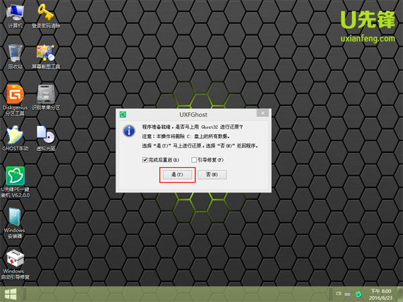The image size is (403, 302).
Task: Click the blue information icon in dialog
Action: point(129,131)
